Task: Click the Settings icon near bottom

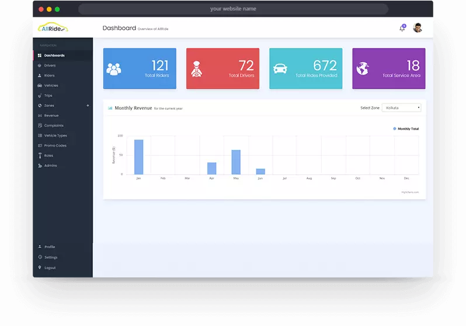Action: click(x=40, y=257)
